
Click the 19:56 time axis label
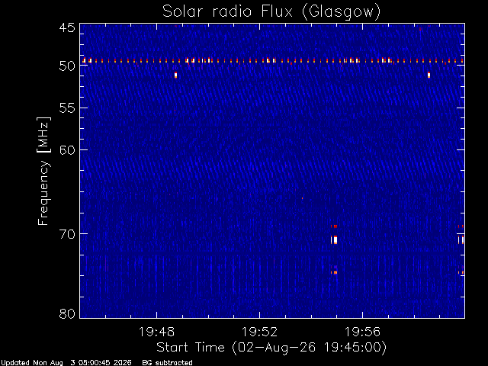click(x=362, y=332)
